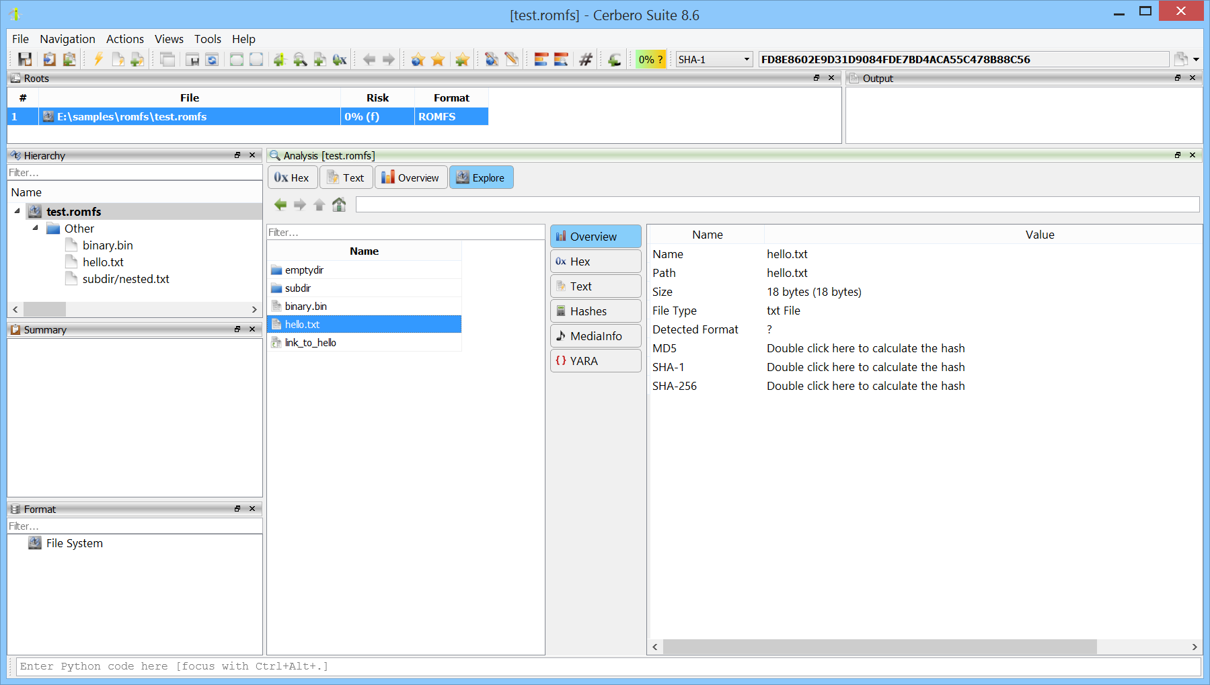Collapse the test.romfs tree node

coord(17,211)
